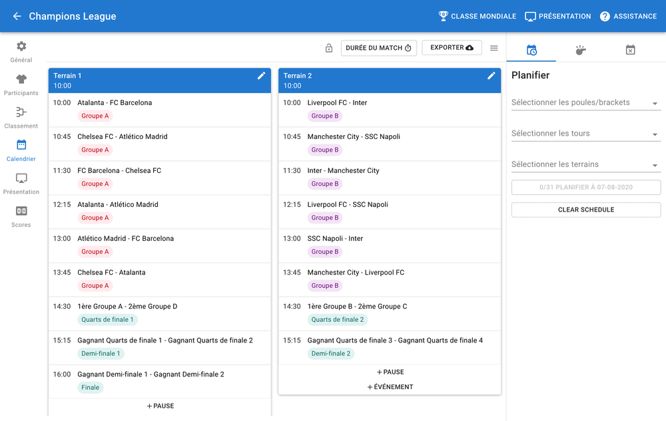The image size is (666, 421).
Task: Open Présentation from the top header
Action: [557, 16]
